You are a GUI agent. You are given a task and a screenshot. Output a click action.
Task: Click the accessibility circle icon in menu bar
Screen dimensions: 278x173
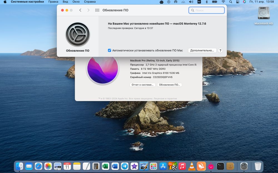point(169,2)
